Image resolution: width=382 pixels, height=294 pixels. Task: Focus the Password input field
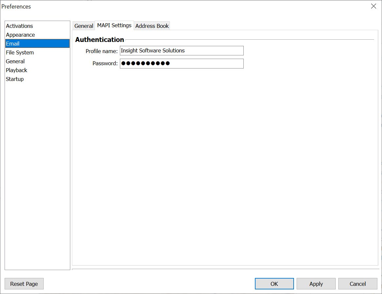pyautogui.click(x=182, y=64)
